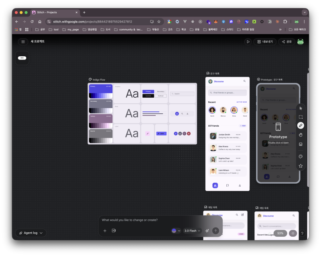Expand the Agent log panel
The height and width of the screenshot is (256, 321).
(x=31, y=233)
